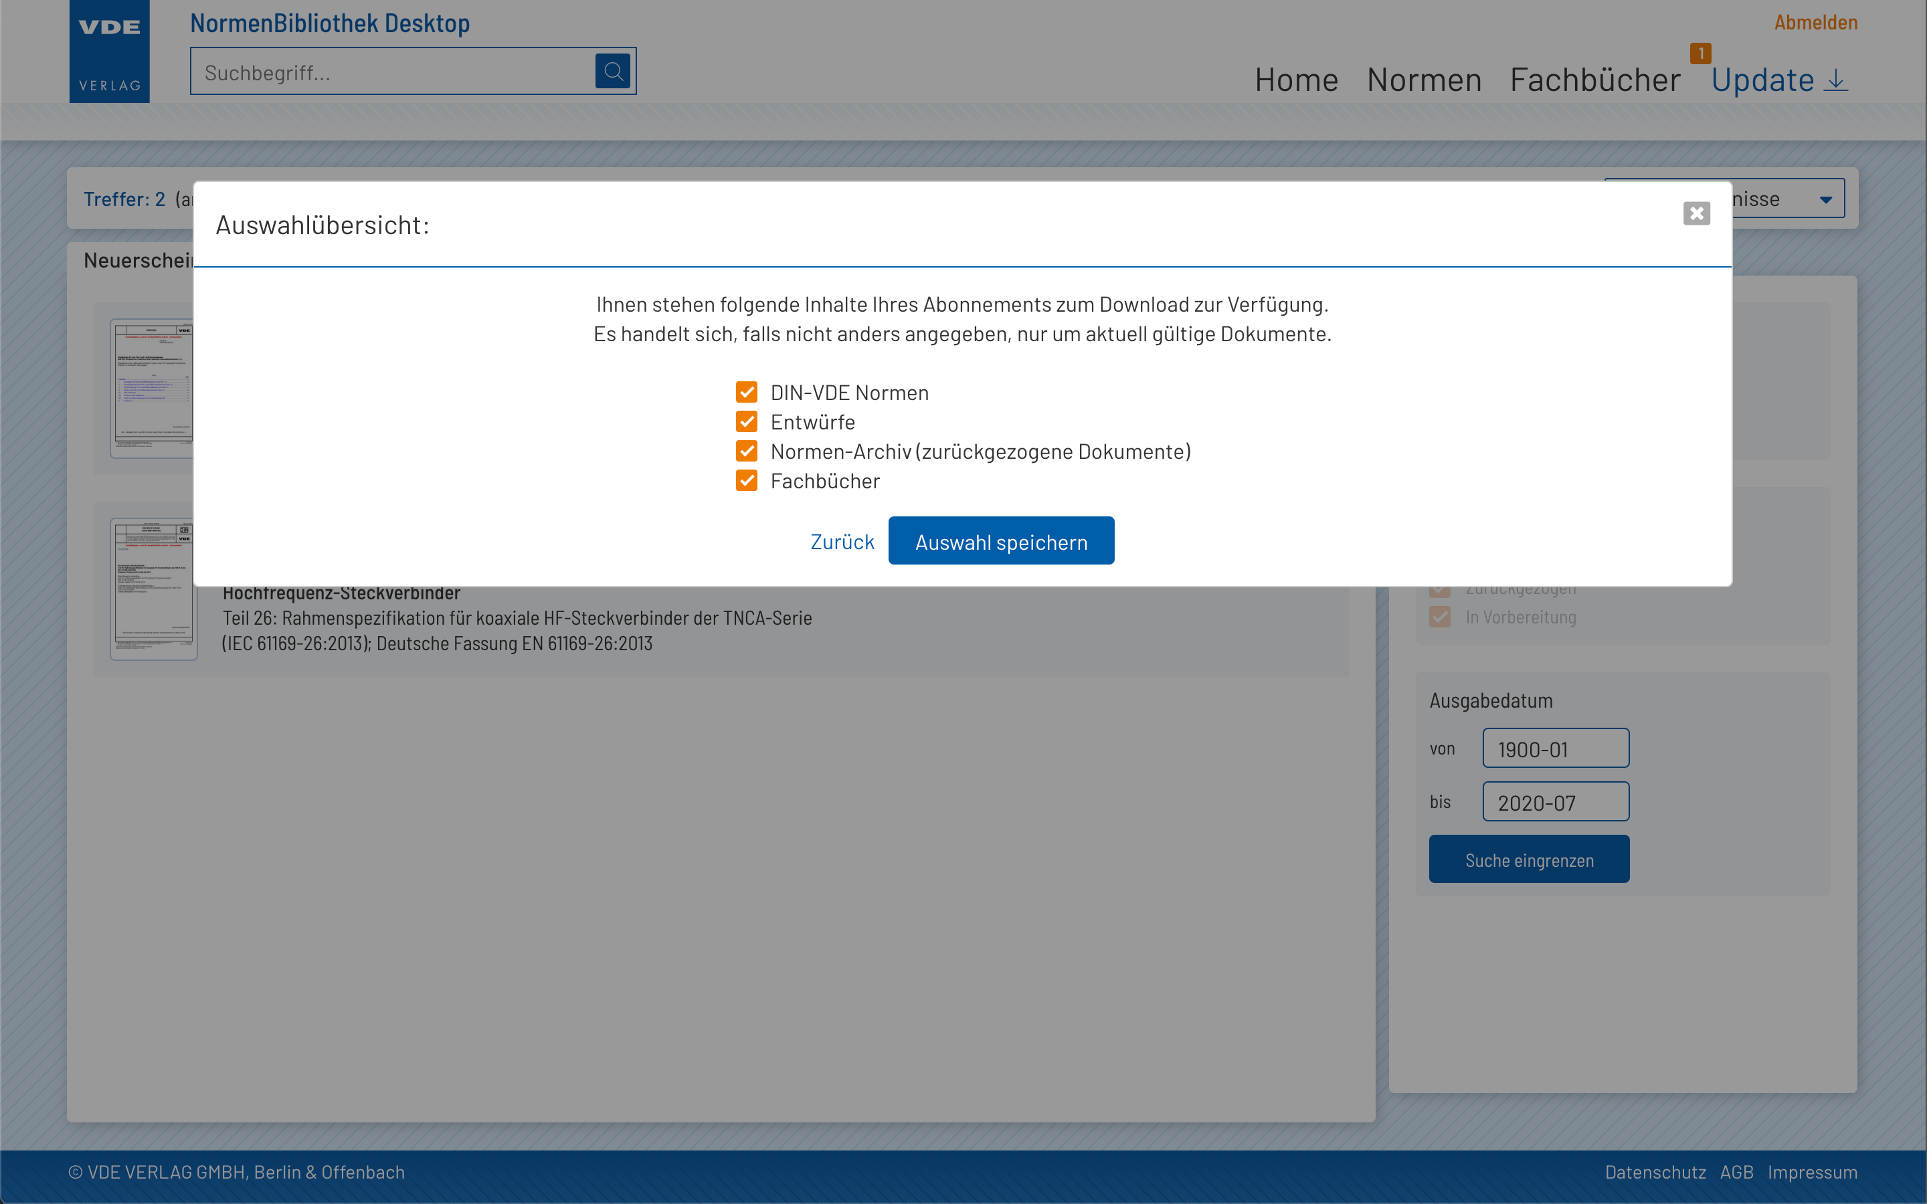Open the Fachbücher menu item
This screenshot has height=1204, width=1927.
[x=1595, y=80]
